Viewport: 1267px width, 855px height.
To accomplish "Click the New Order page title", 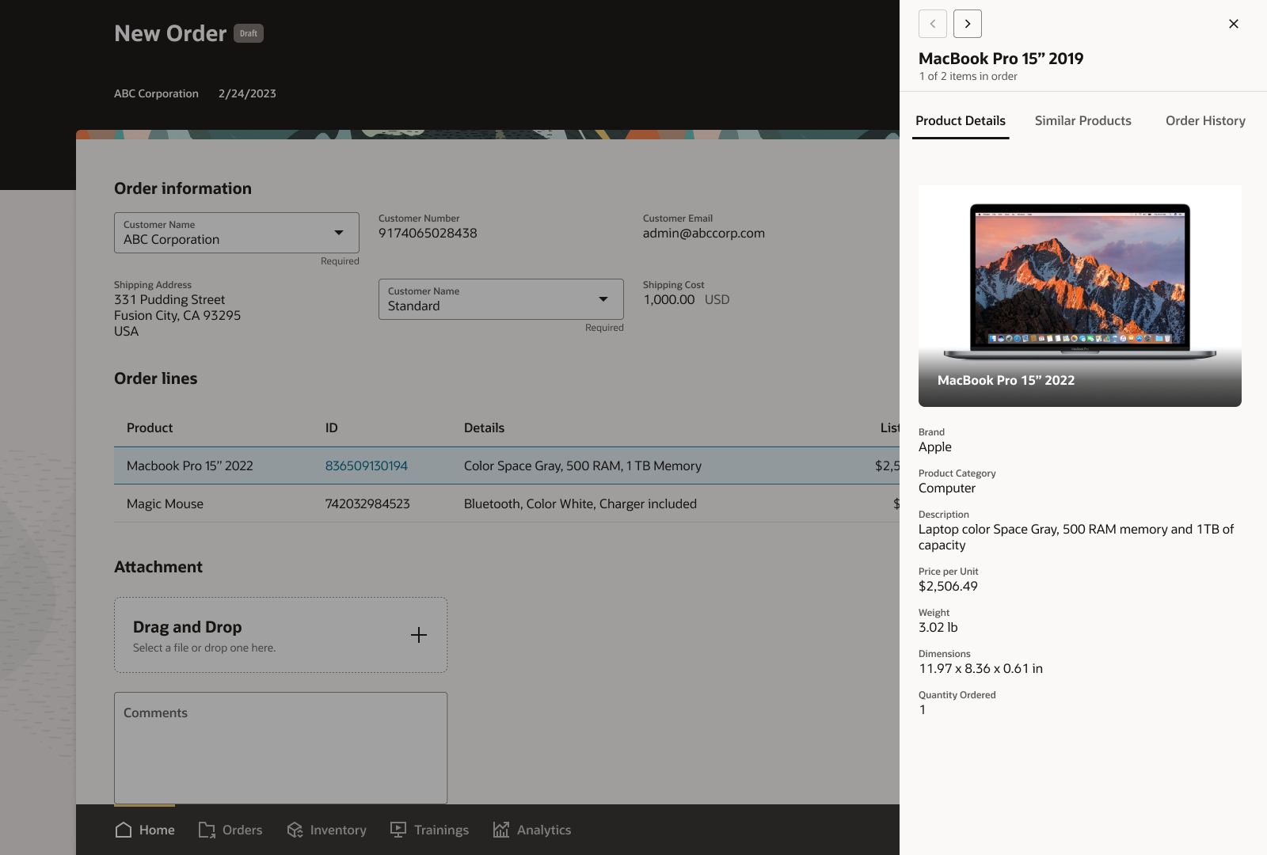I will [x=170, y=33].
